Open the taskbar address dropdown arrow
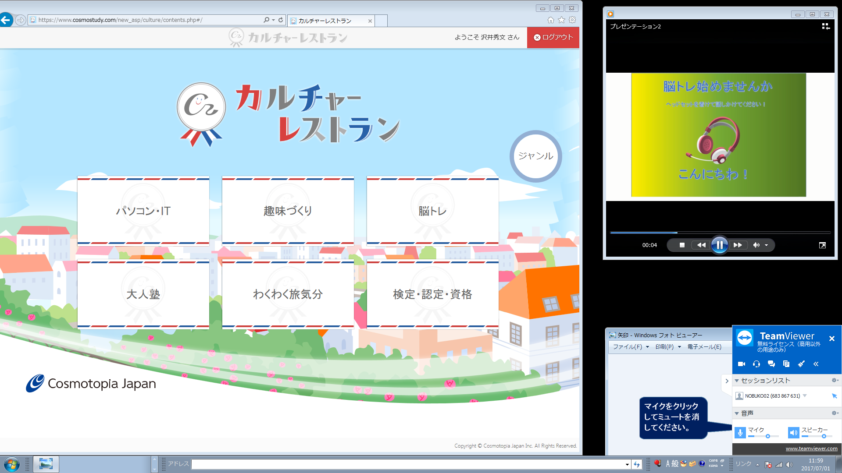The width and height of the screenshot is (842, 473). click(x=627, y=464)
